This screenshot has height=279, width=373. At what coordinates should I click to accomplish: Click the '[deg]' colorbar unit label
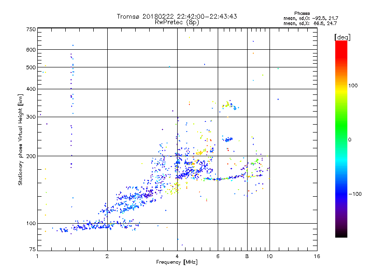[342, 37]
